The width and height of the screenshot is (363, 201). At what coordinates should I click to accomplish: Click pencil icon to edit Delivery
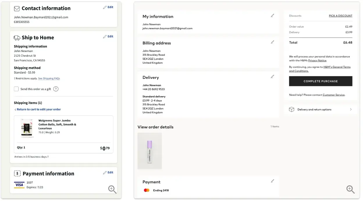tap(272, 77)
